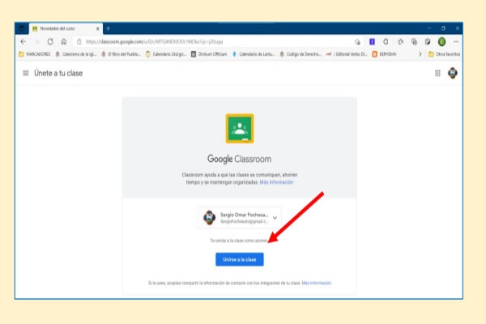Maximize the browser window
Screen dimensions: 486x324
pos(443,28)
